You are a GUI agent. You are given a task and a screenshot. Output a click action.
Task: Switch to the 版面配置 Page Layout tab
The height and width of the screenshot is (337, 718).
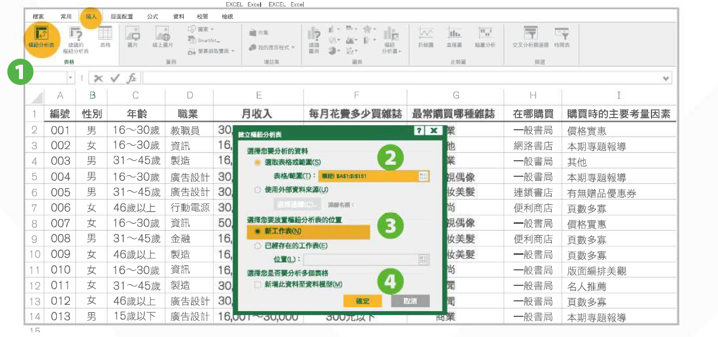[x=122, y=17]
